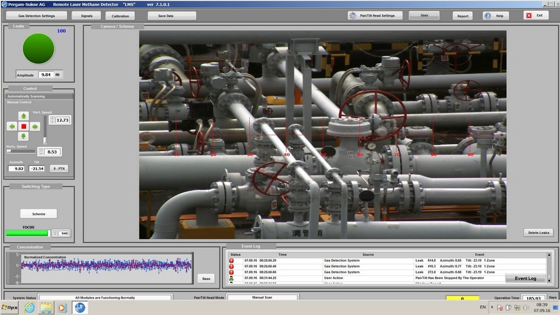Viewport: 560px width, 315px height.
Task: Click the Horiz. Speed value 8.53
Action: (52, 152)
